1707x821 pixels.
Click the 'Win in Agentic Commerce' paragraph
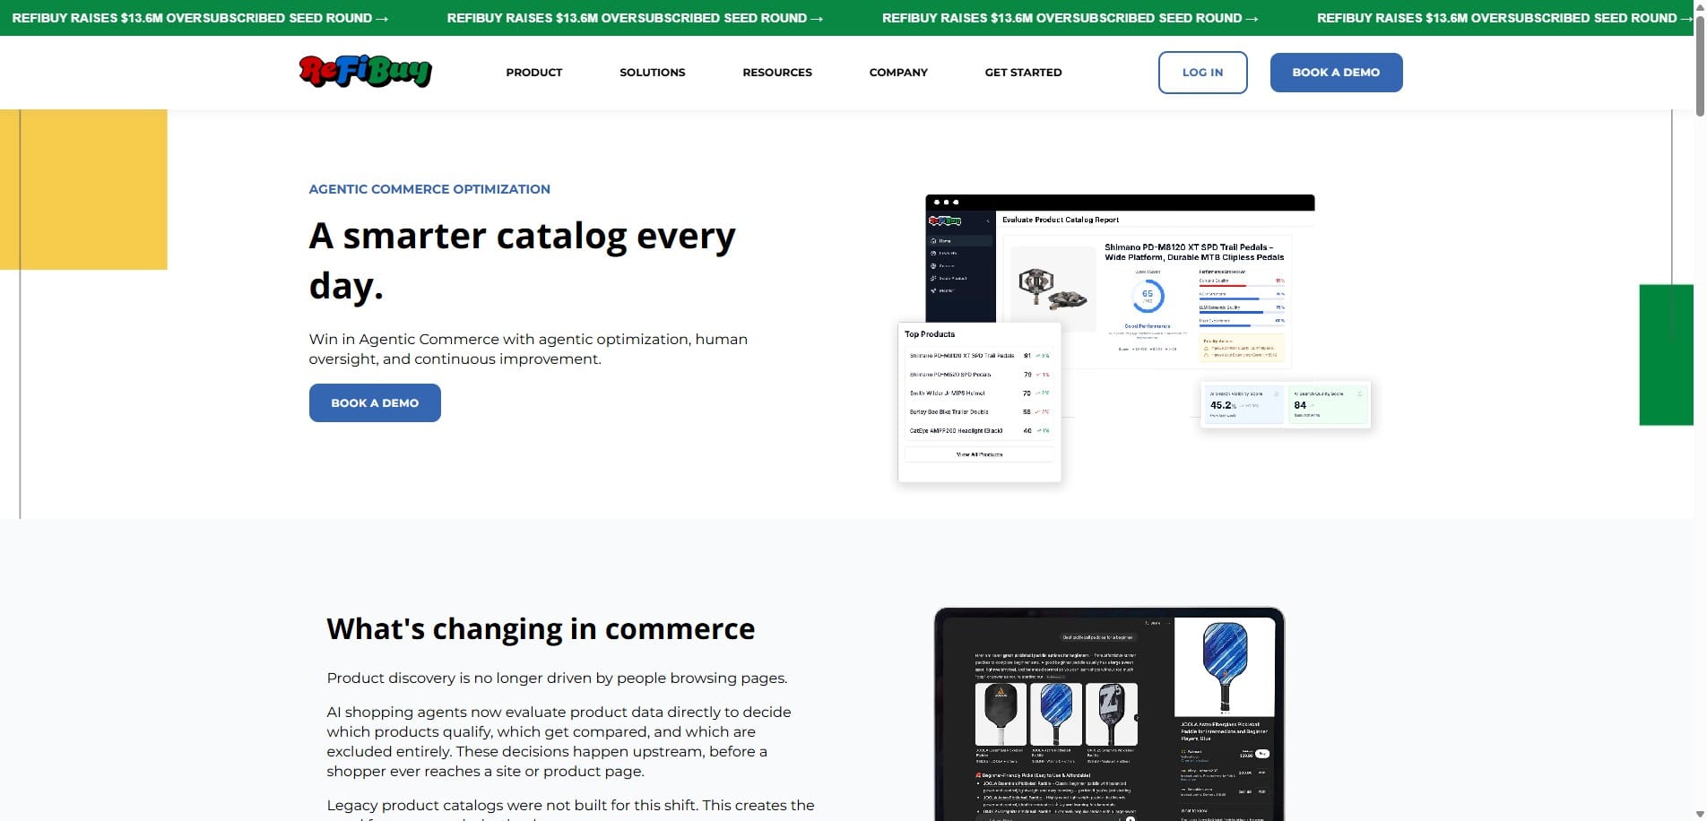[528, 349]
